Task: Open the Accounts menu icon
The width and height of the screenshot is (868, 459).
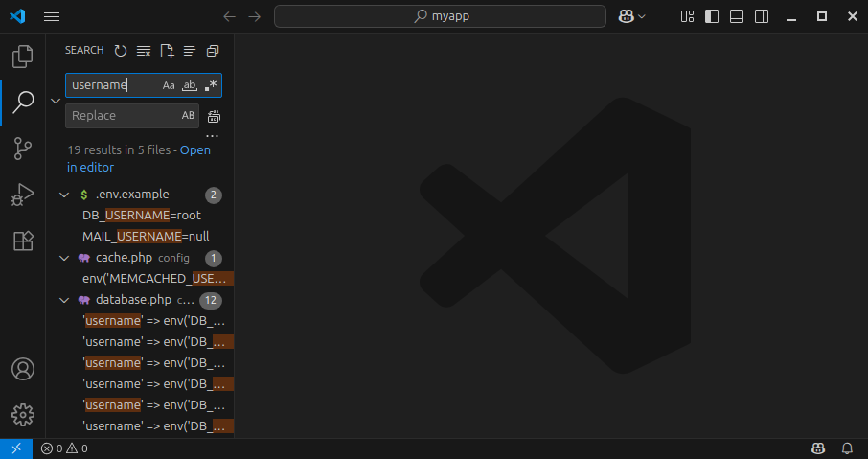Action: [23, 369]
